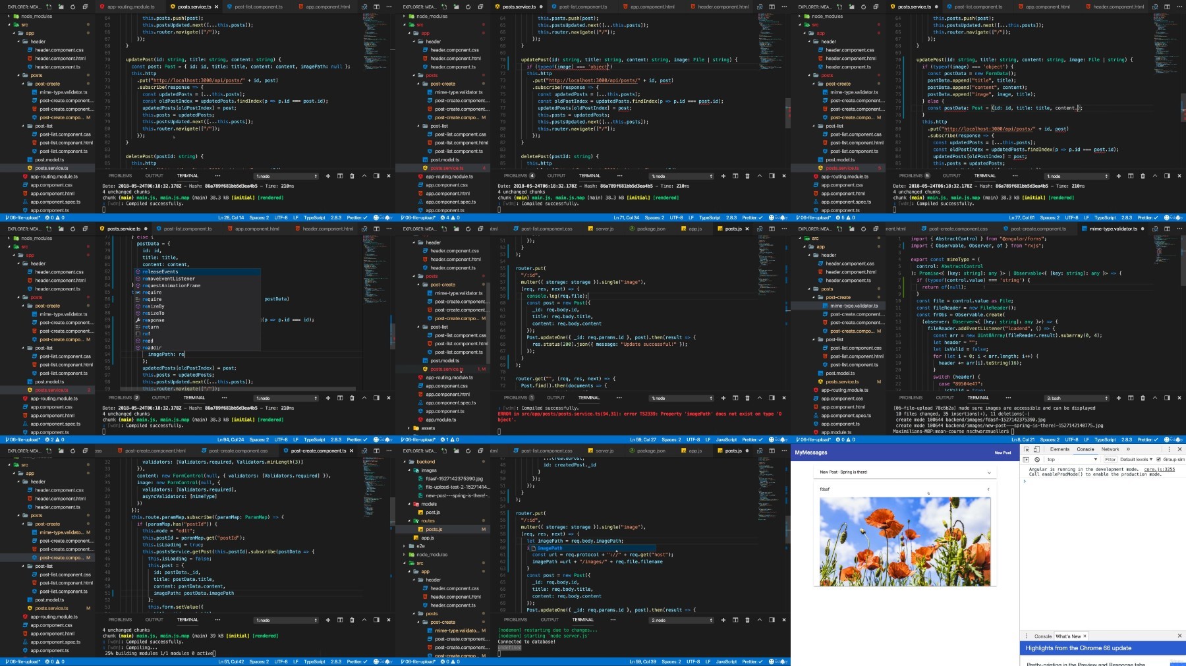Close terminal panel X in the 3: bash window
The height and width of the screenshot is (666, 1186).
tap(1179, 398)
